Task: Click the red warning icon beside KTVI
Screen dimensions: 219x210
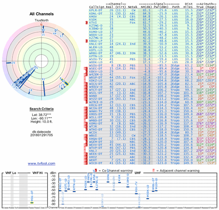Action: pos(87,23)
